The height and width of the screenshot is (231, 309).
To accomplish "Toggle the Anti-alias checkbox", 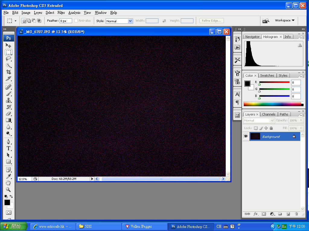I will click(x=76, y=21).
